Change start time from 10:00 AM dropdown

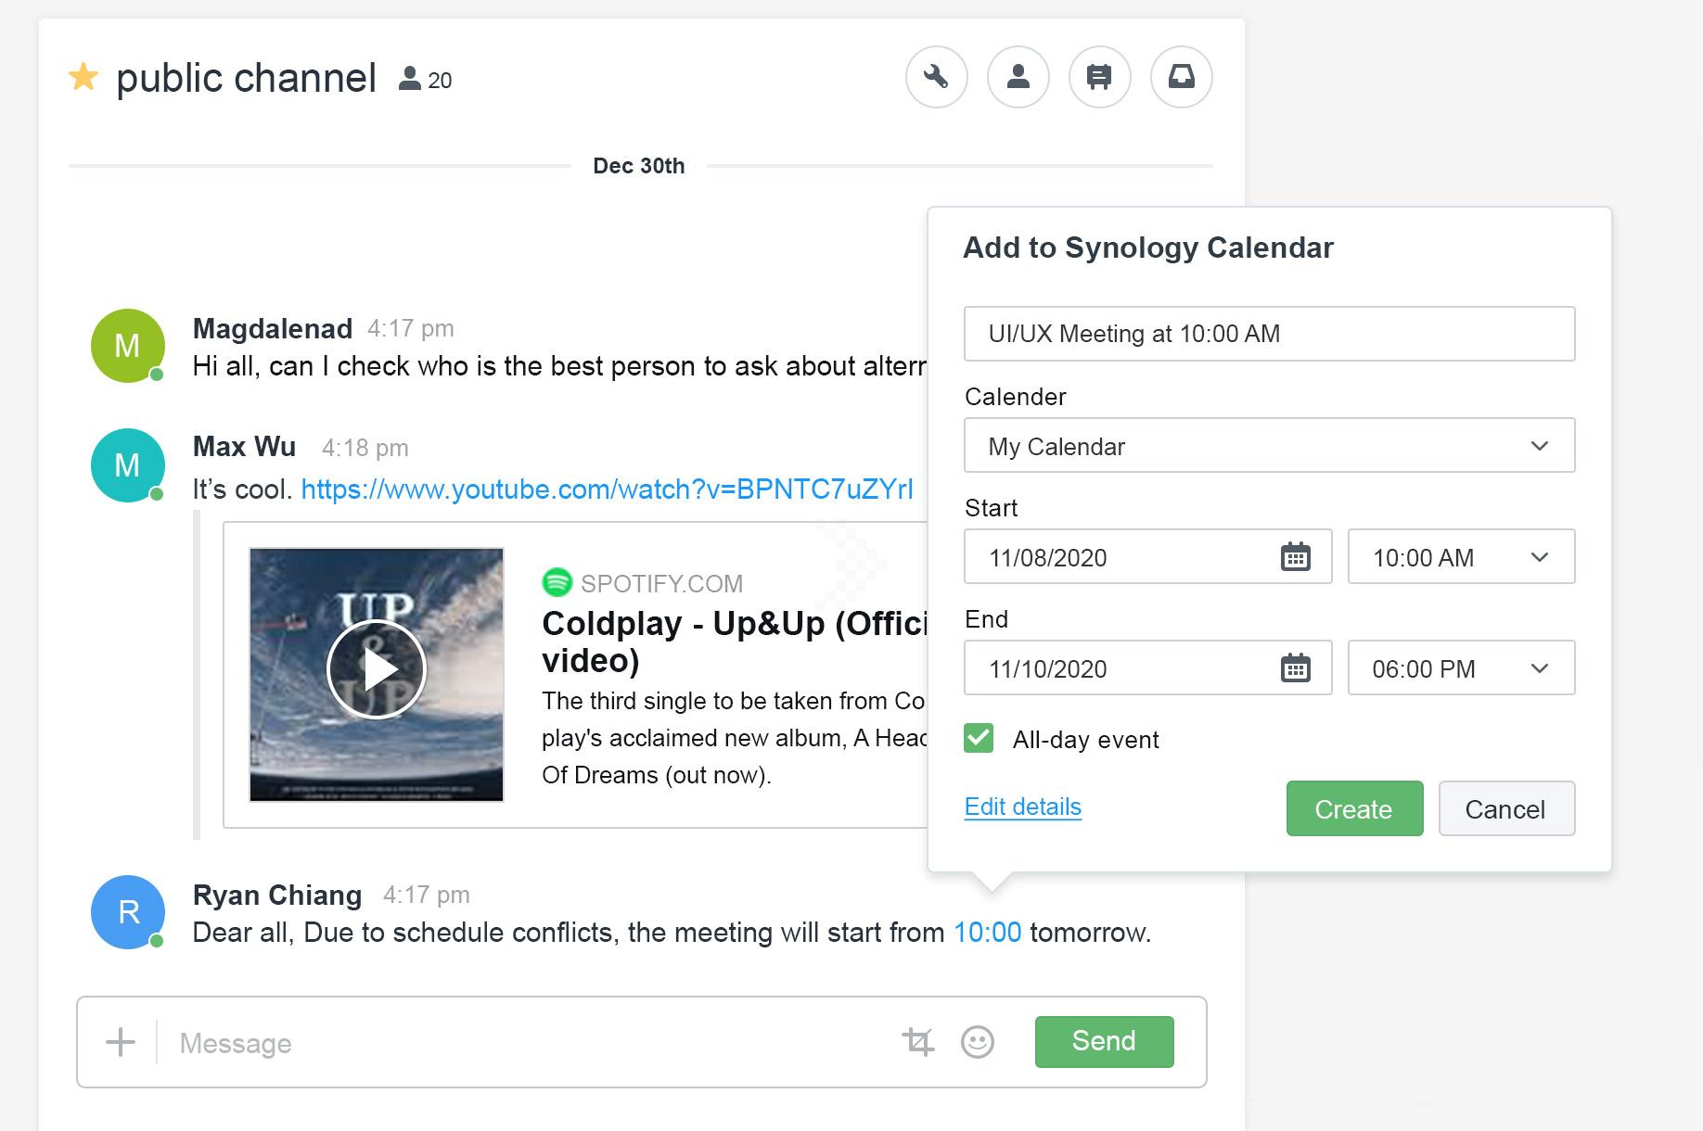(1538, 557)
